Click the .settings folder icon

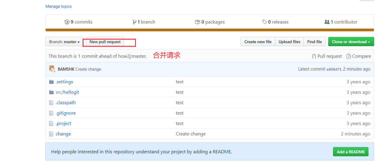coord(51,82)
